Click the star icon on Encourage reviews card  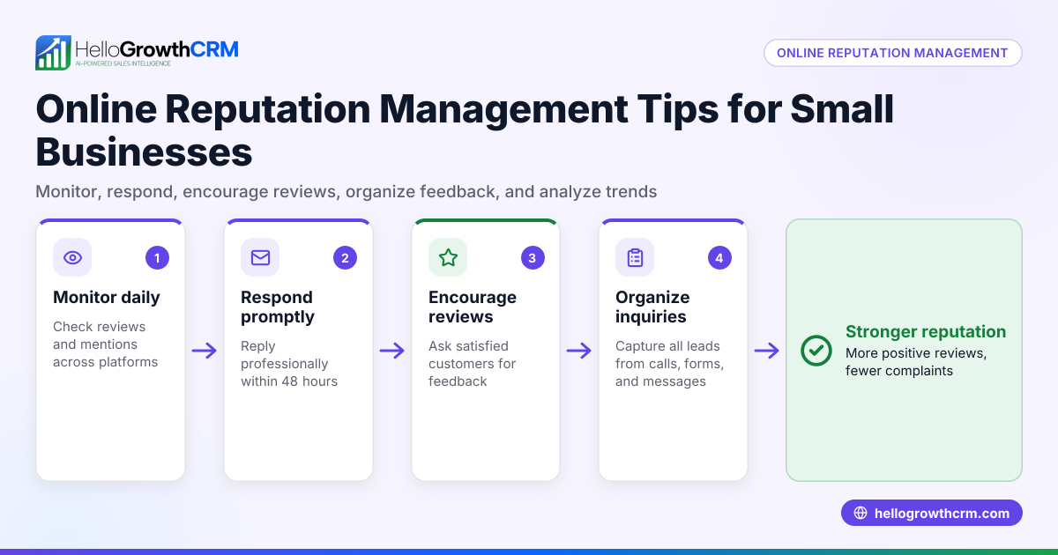tap(448, 257)
